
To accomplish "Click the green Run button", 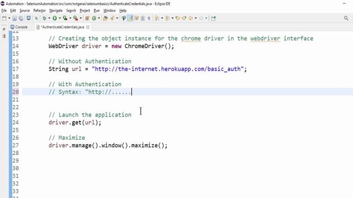I will (55, 18).
